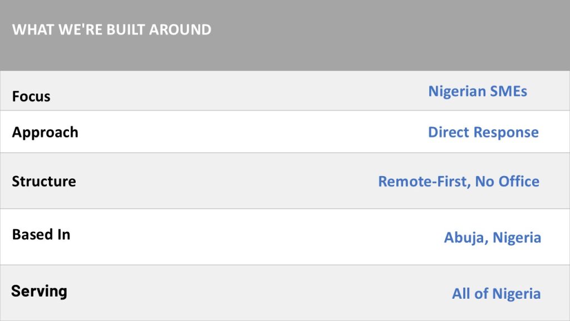Image resolution: width=570 pixels, height=321 pixels.
Task: Select the Focus row label
Action: [31, 96]
